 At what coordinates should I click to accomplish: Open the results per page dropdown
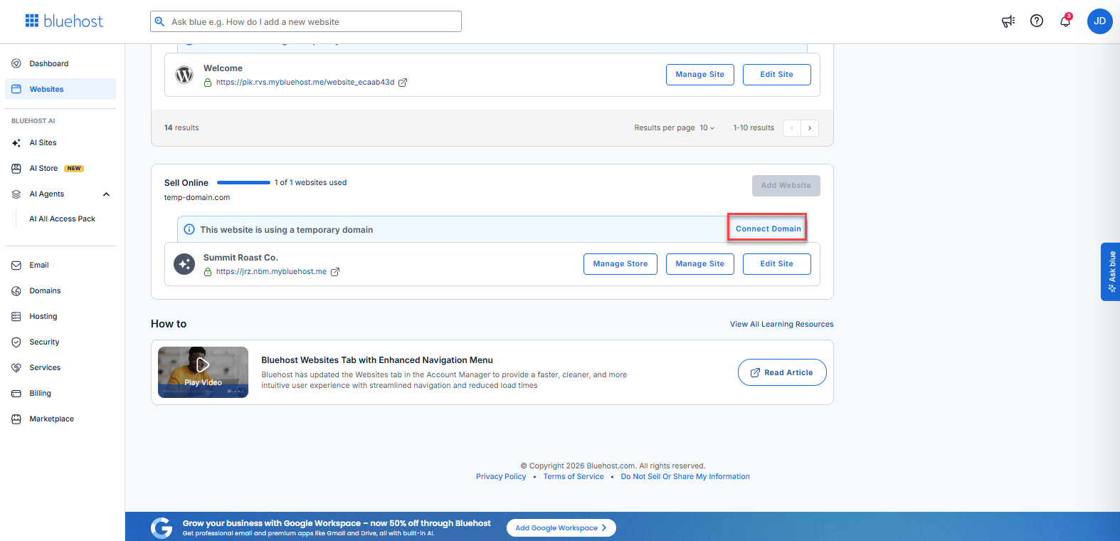pos(707,128)
